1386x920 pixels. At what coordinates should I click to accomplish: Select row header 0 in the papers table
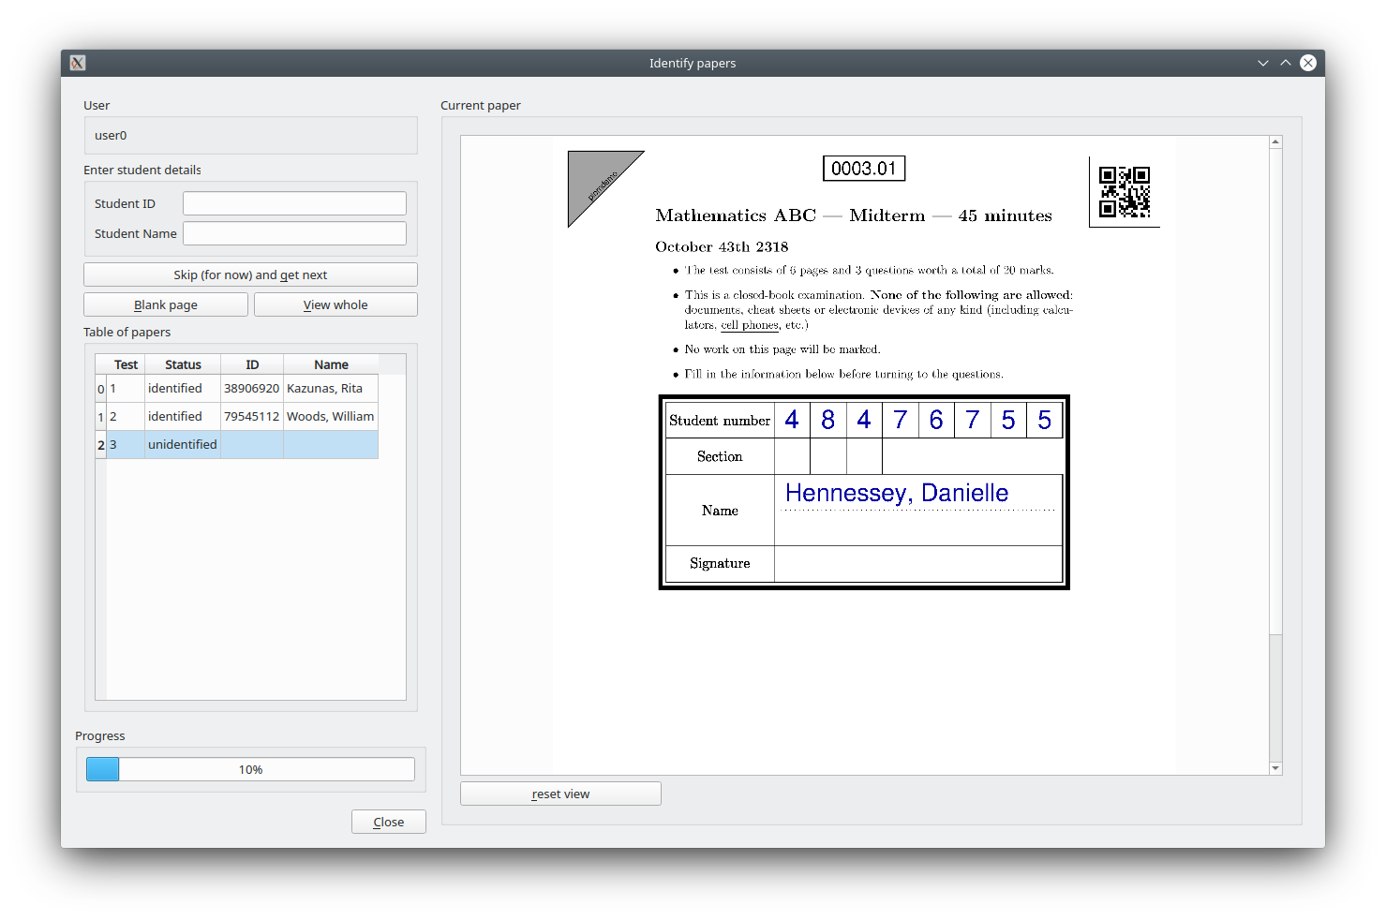[x=101, y=389]
